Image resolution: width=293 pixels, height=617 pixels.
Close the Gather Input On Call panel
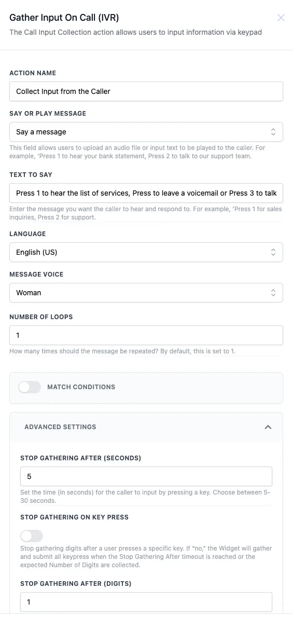[281, 17]
